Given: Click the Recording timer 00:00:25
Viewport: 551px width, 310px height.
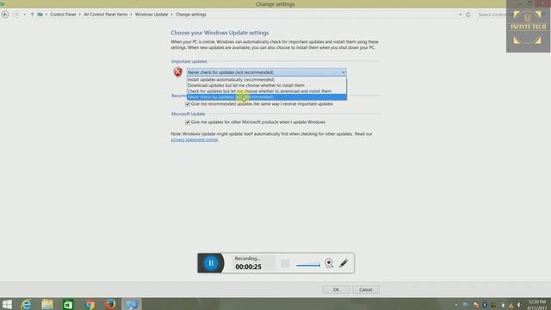Looking at the screenshot, I should coord(248,267).
